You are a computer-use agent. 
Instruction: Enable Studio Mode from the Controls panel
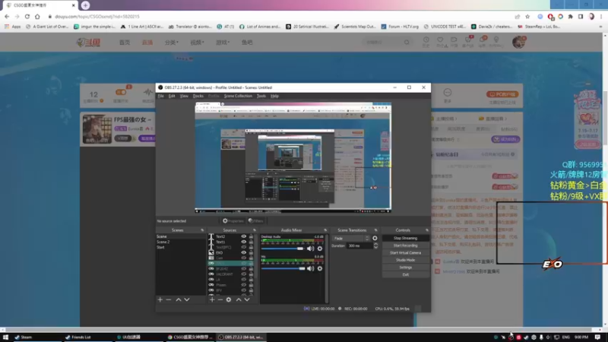coord(406,260)
